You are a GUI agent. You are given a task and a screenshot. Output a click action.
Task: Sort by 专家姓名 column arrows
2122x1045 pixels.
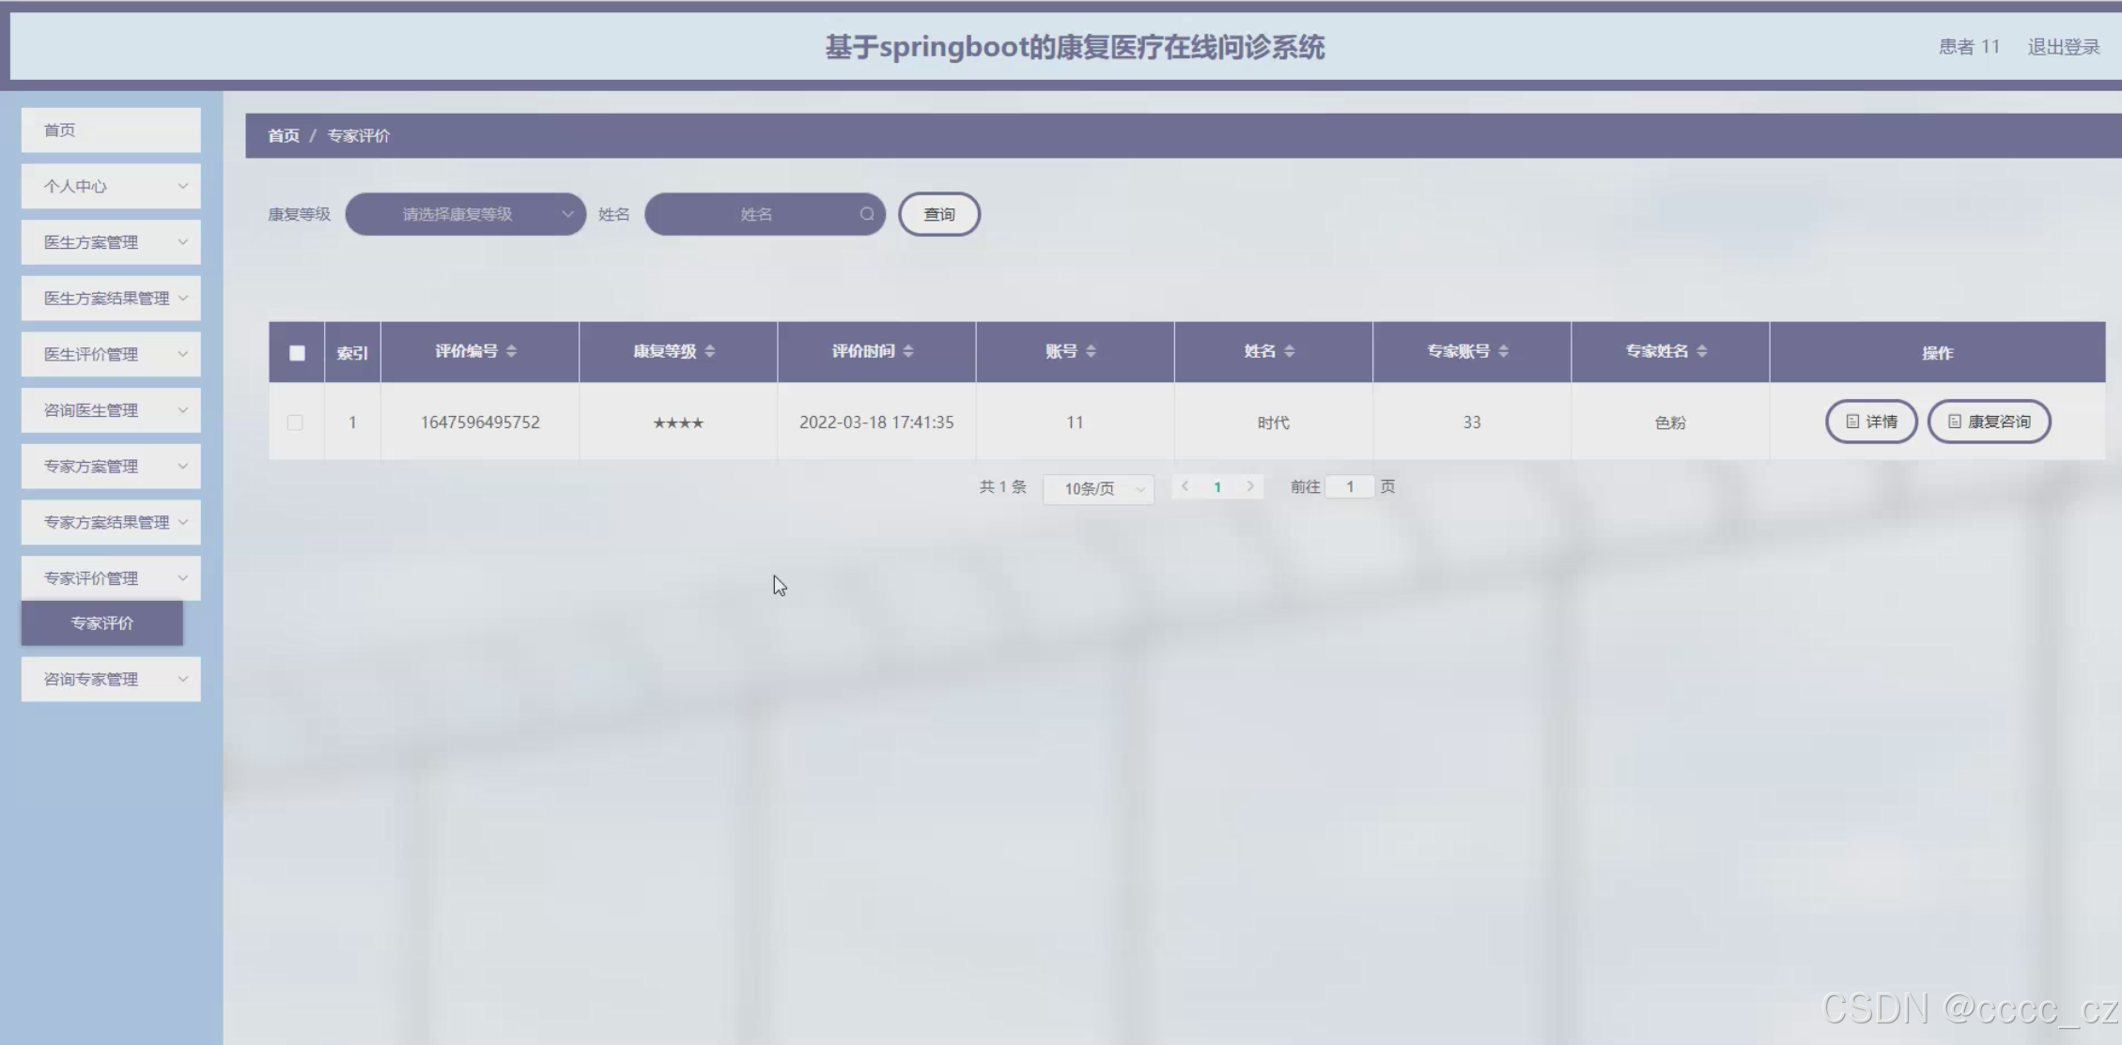[x=1701, y=351]
